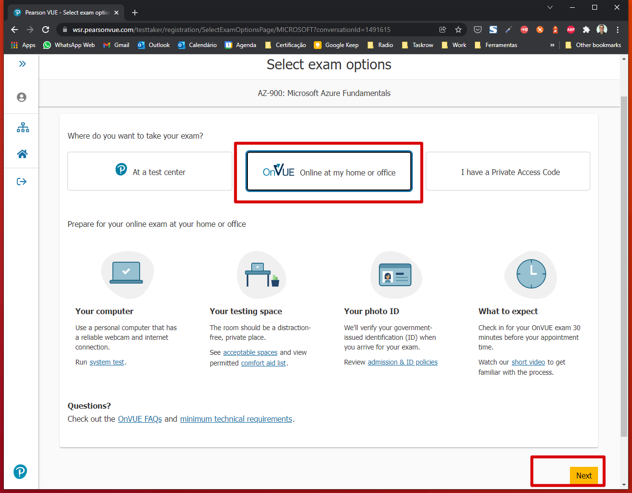This screenshot has width=632, height=493.
Task: Choose I have a Private Access Code
Action: 508,171
